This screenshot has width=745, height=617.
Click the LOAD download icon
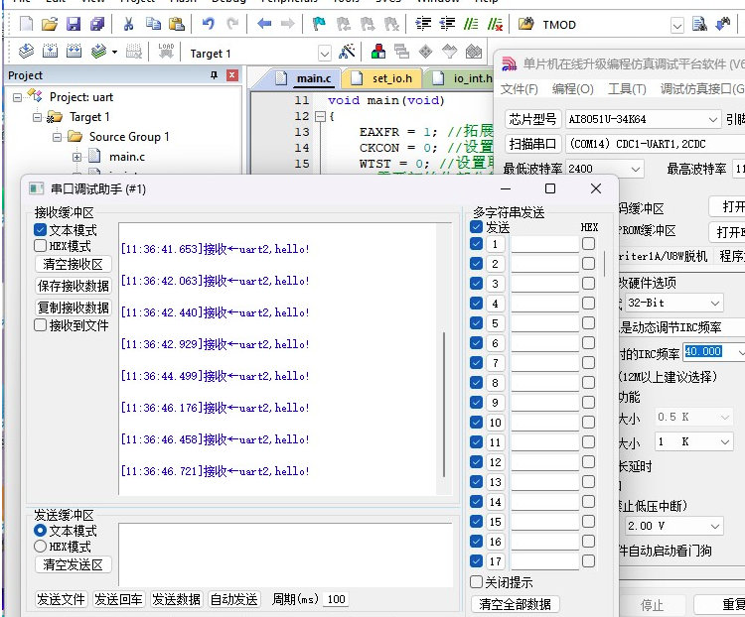coord(166,51)
